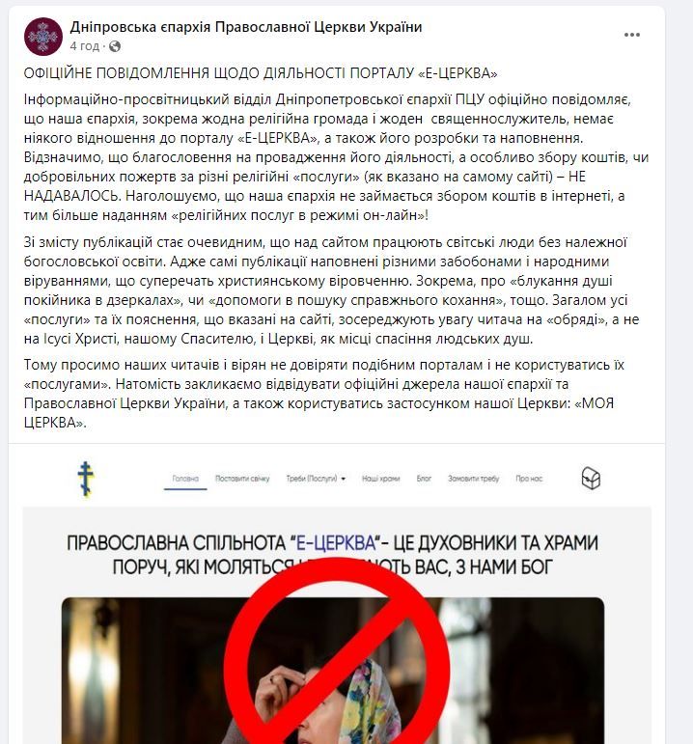Go to Наші храми page
Viewport: 693px width, 744px height.
pos(380,479)
